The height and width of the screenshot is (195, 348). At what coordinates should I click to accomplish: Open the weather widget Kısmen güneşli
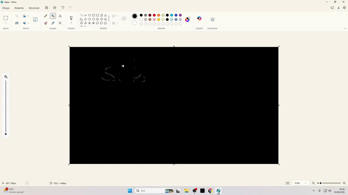pyautogui.click(x=14, y=191)
